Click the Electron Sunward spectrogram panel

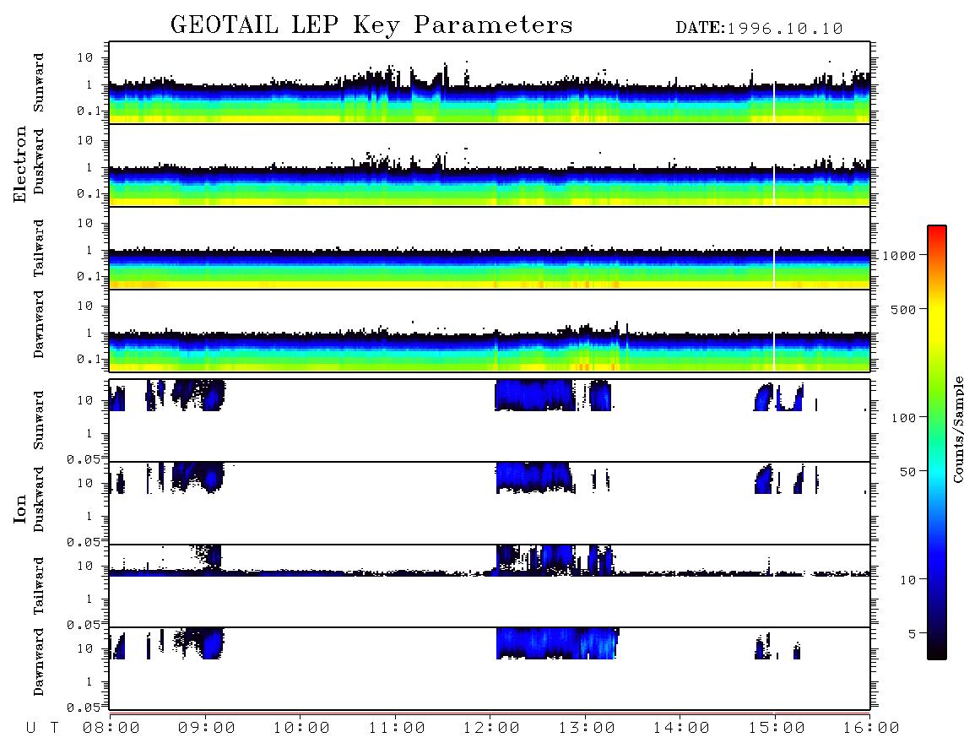click(490, 83)
